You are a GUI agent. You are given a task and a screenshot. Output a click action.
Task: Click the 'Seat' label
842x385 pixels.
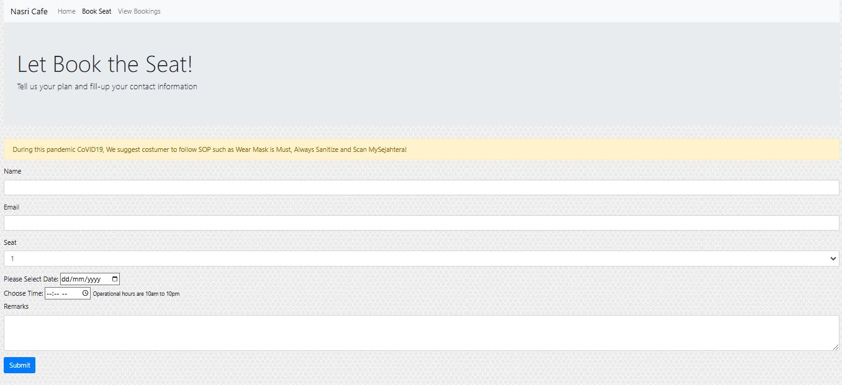(x=10, y=242)
